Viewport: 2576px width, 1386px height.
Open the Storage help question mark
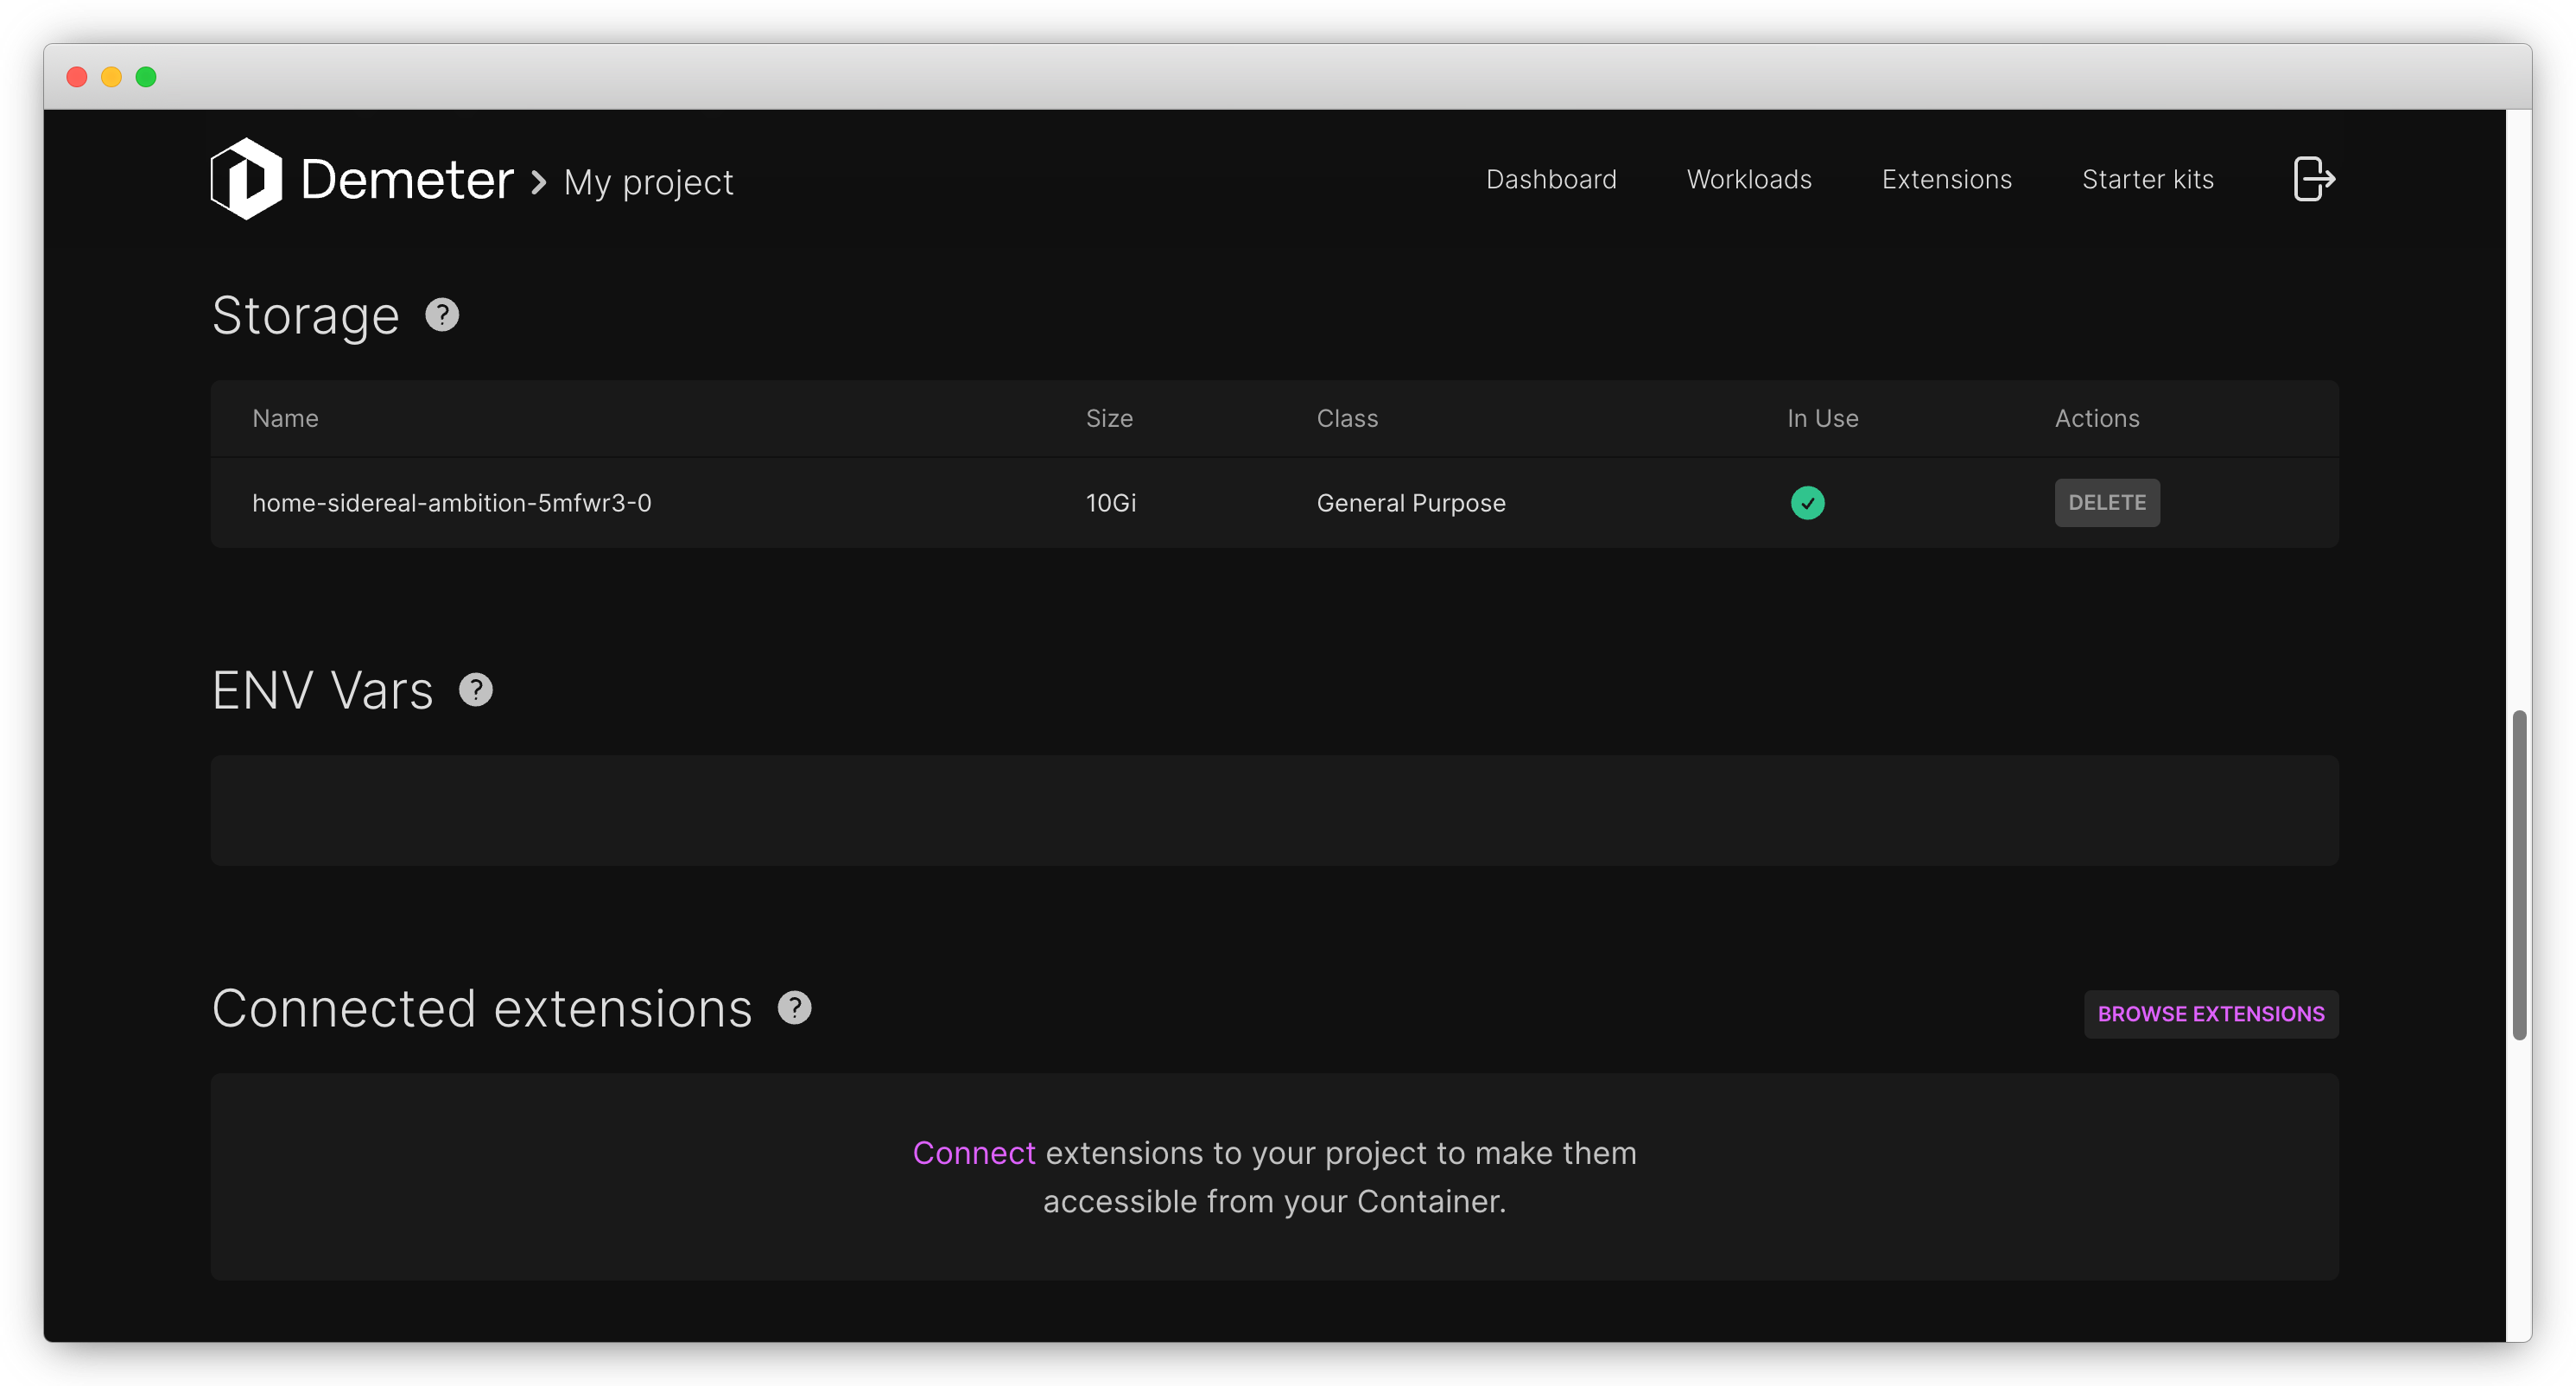[442, 315]
